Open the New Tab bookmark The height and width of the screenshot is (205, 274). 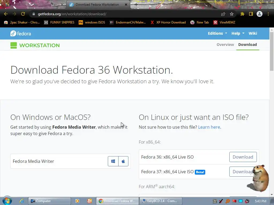(200, 22)
